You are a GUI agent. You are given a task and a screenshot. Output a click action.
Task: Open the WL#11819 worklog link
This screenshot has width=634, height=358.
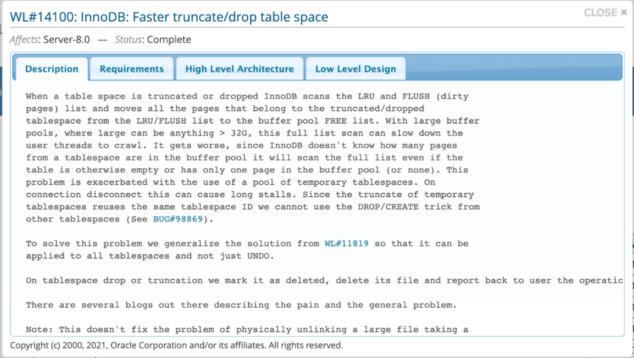pyautogui.click(x=346, y=244)
